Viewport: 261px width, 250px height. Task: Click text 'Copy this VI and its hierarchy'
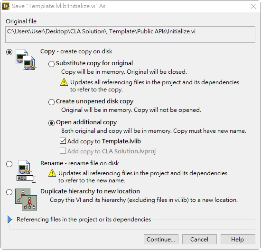88,200
